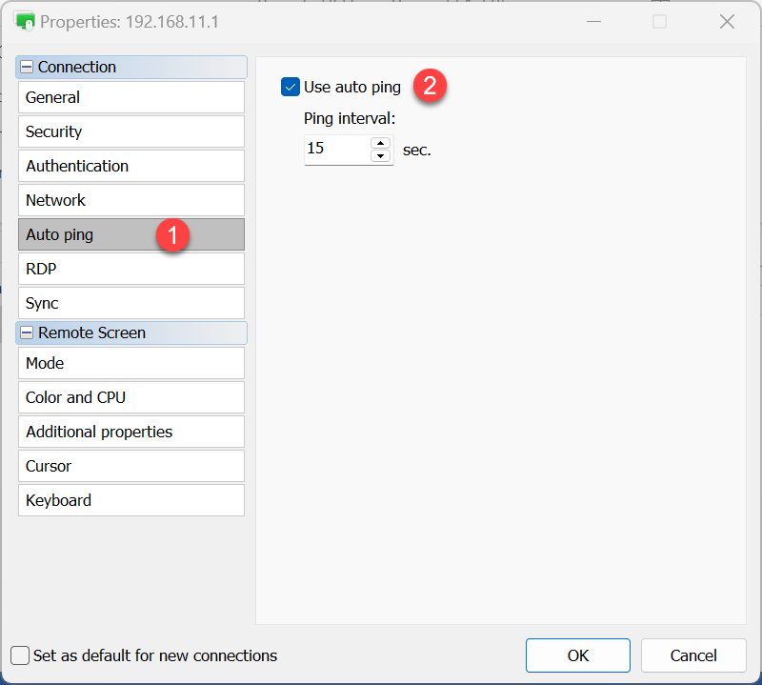Open the General settings page
This screenshot has width=762, height=685.
pos(130,97)
